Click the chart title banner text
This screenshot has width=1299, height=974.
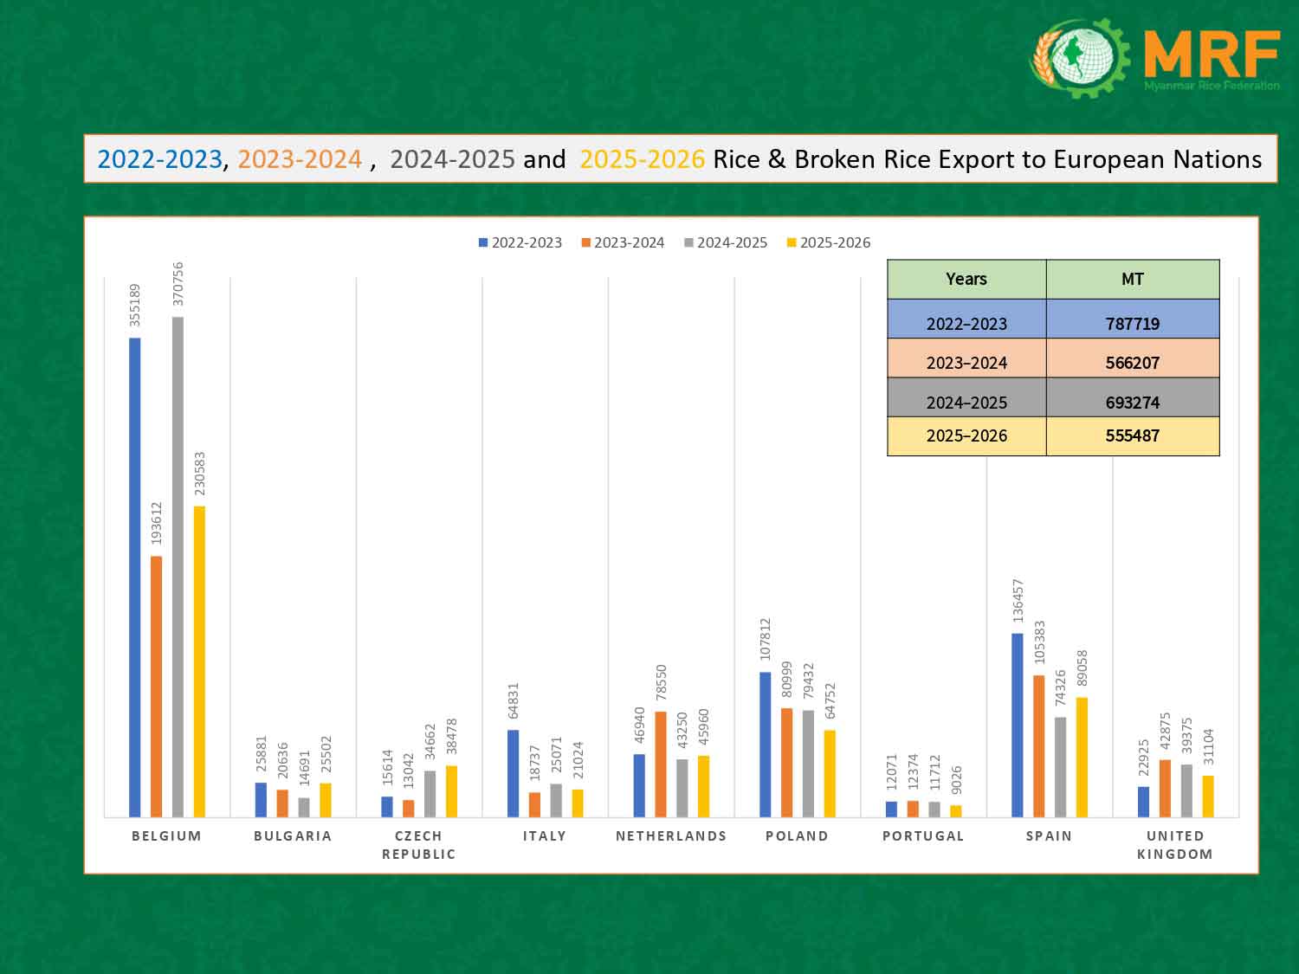(x=680, y=159)
